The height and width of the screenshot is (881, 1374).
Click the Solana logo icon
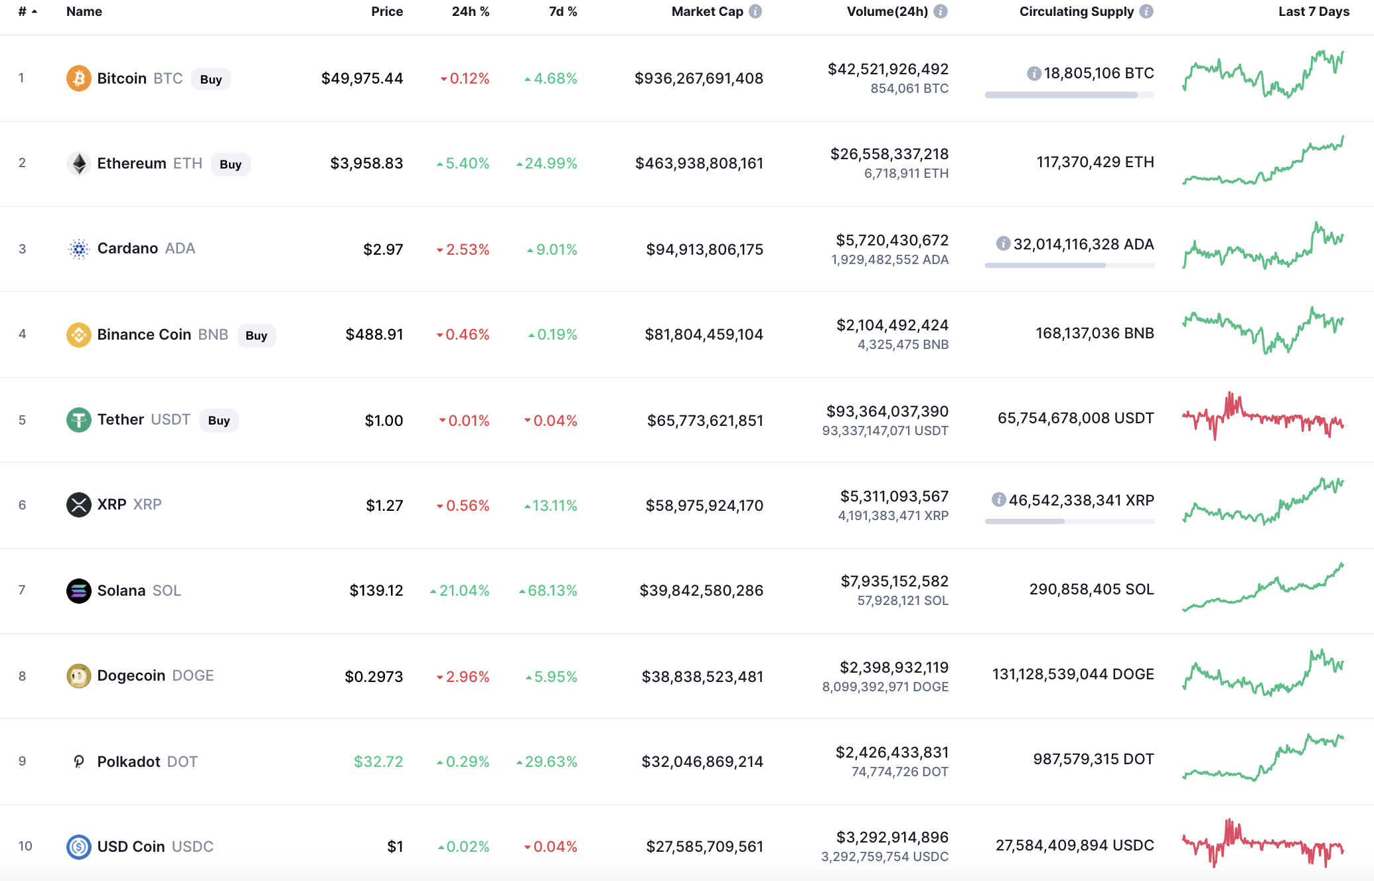[x=78, y=590]
